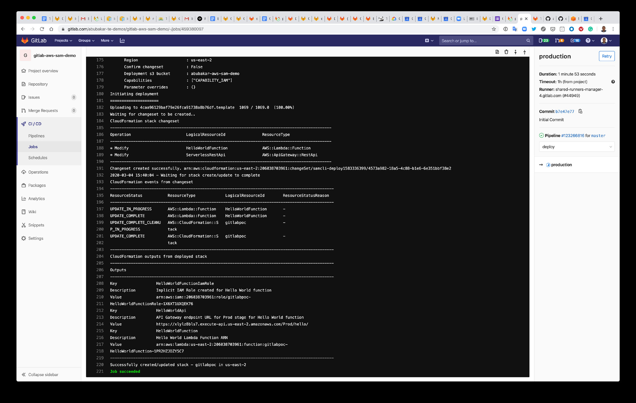Click the GitLab Groups menu bar item

(x=85, y=40)
